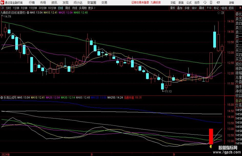Add stock with +自选 button

224,8
